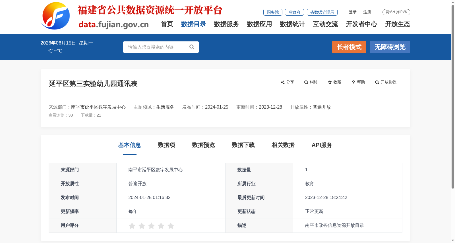Open the 数据项 tab
Image resolution: width=455 pixels, height=243 pixels.
coord(167,145)
